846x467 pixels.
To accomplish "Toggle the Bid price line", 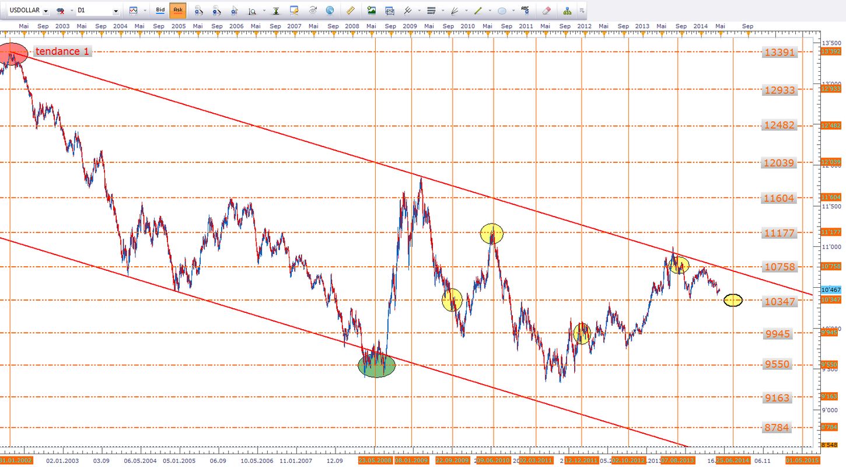I will pyautogui.click(x=160, y=11).
